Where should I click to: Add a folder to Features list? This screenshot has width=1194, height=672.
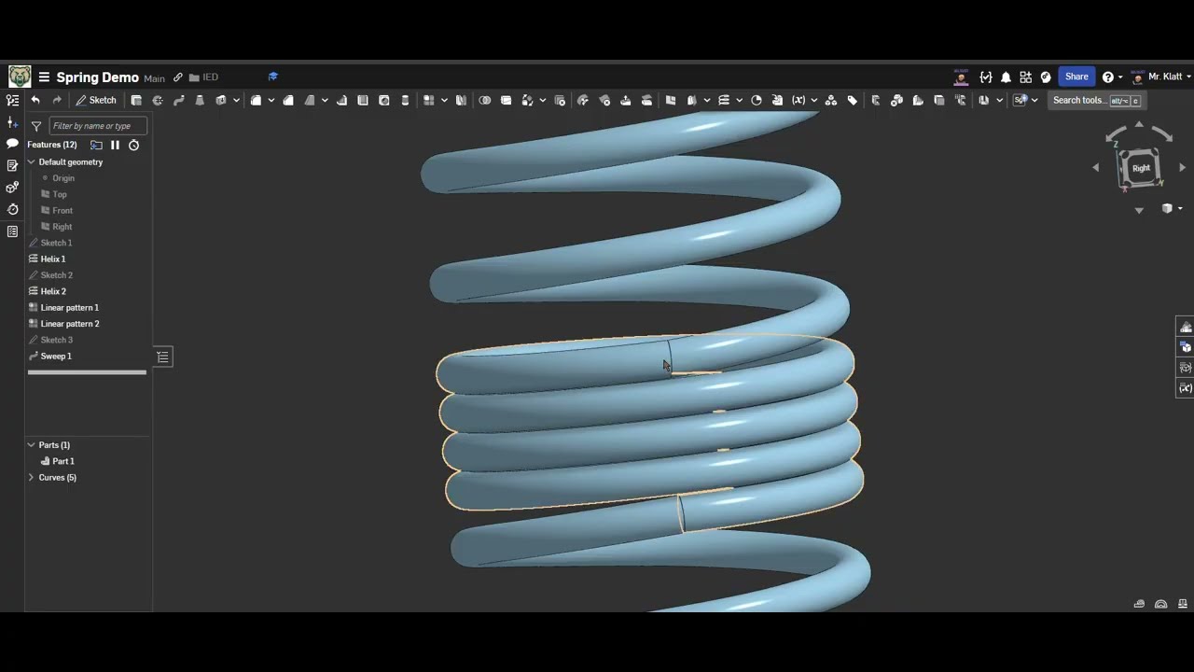pyautogui.click(x=96, y=145)
